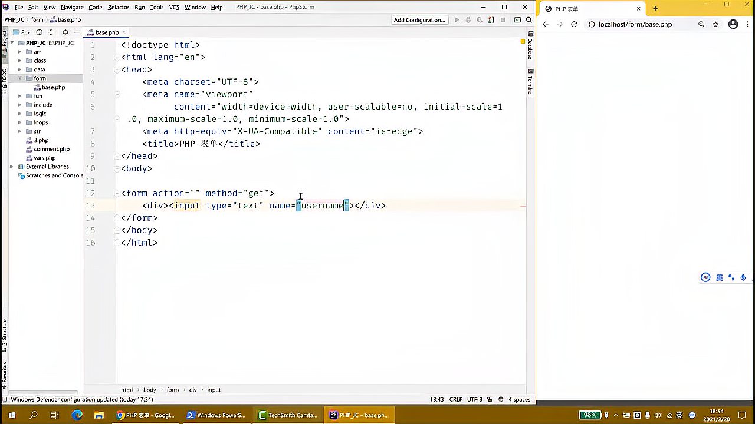Image resolution: width=755 pixels, height=424 pixels.
Task: Click Chrome reload icon
Action: pos(574,24)
